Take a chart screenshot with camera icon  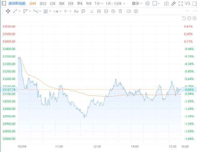166,3
